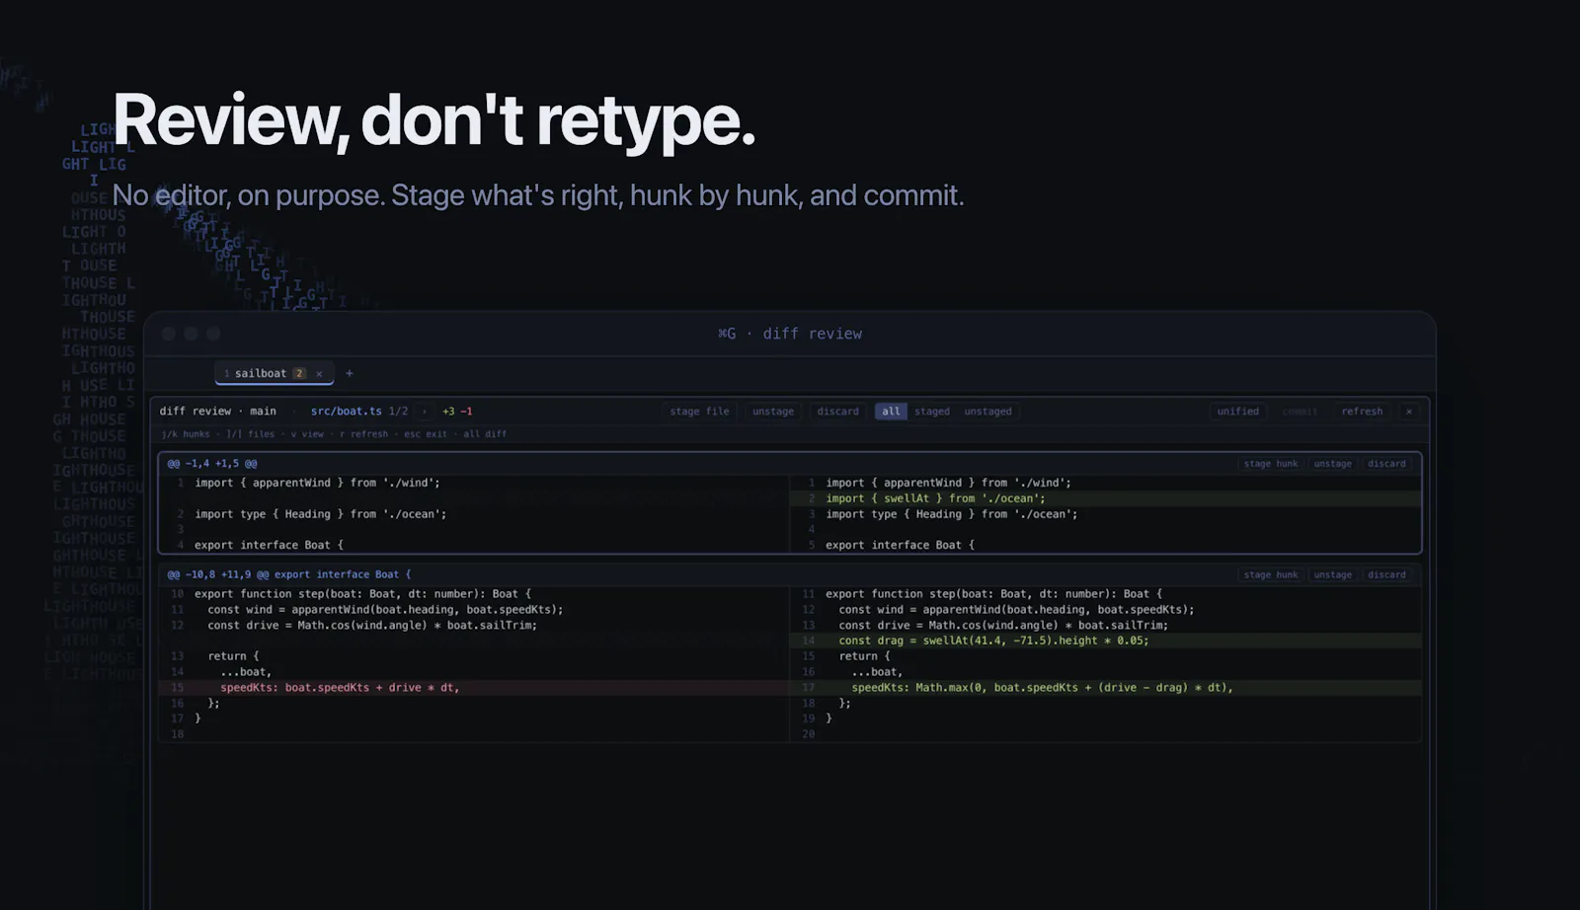Select the 'staged' filter
Viewport: 1580px width, 910px height.
point(932,412)
